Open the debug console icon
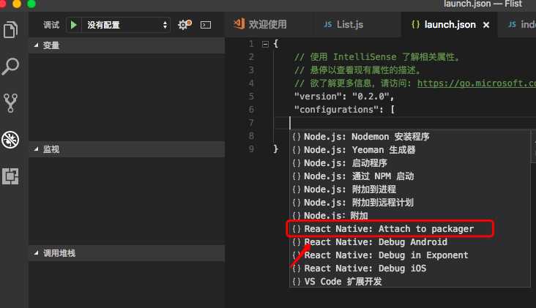 [x=206, y=25]
